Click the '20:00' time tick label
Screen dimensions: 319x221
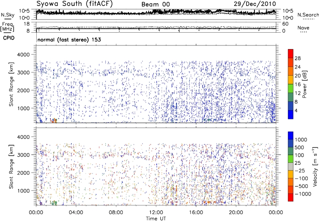(x=236, y=213)
